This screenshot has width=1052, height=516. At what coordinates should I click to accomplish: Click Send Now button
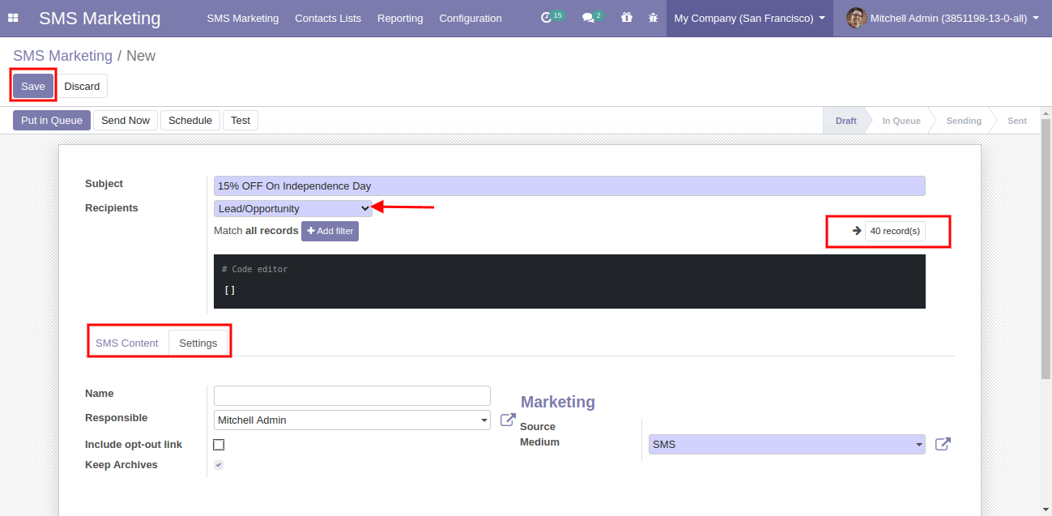[x=126, y=120]
